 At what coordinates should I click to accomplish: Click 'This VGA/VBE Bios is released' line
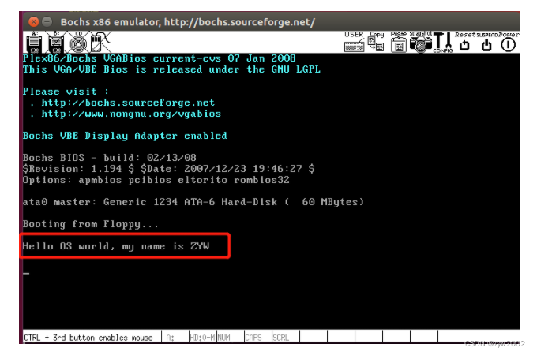(x=171, y=69)
